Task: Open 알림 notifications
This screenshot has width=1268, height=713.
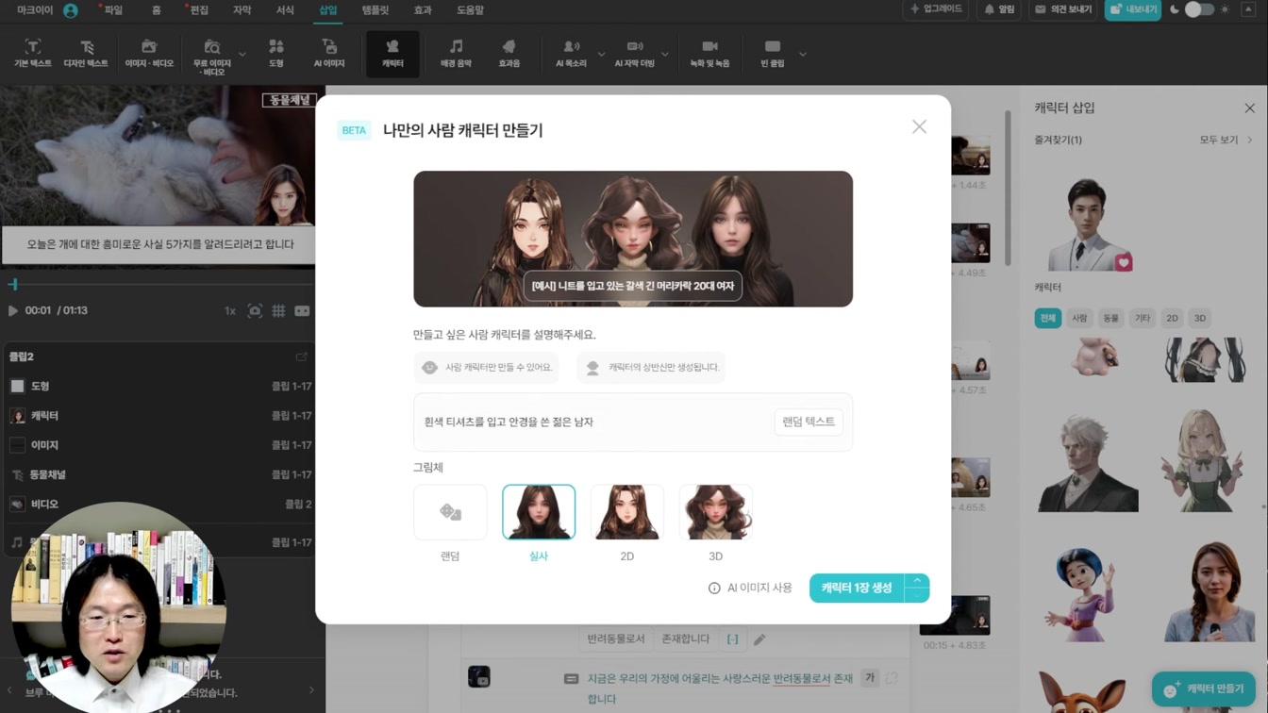Action: [999, 9]
